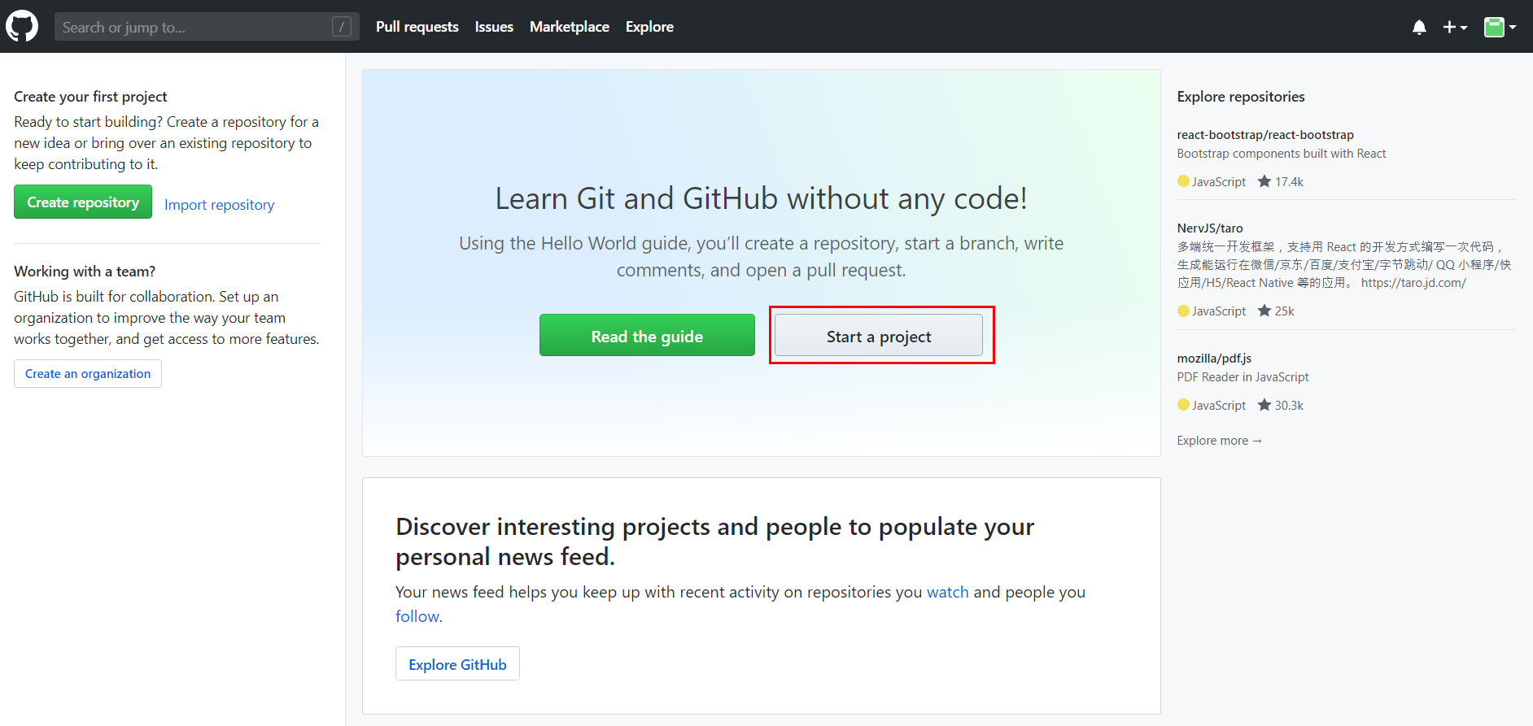1533x726 pixels.
Task: Follow the Import repository link
Action: coord(219,205)
